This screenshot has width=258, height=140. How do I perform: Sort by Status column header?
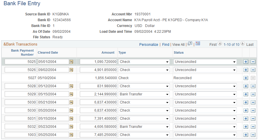(178, 52)
